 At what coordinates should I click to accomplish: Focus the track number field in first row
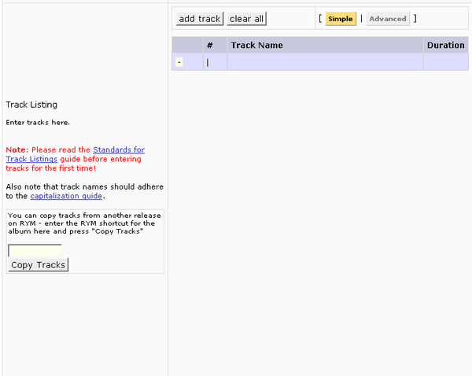[214, 62]
